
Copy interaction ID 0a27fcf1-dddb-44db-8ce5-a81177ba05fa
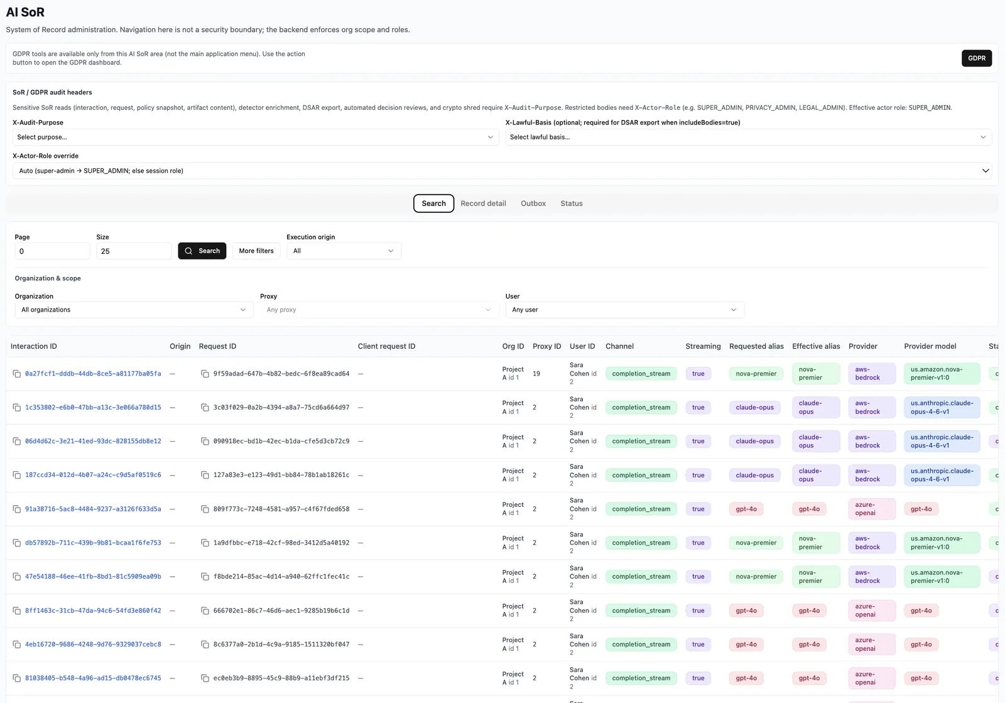point(17,374)
